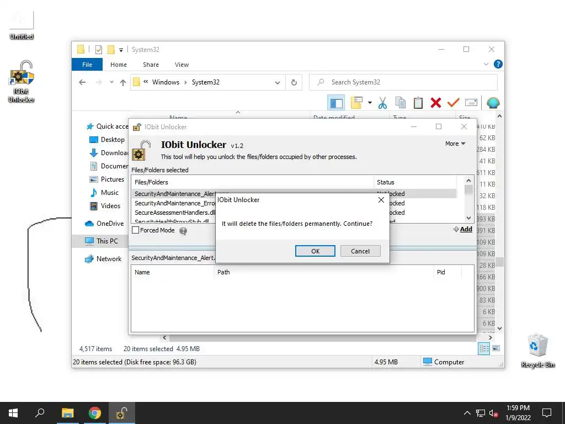This screenshot has width=565, height=424.
Task: Go back in Explorer navigation
Action: pyautogui.click(x=82, y=82)
